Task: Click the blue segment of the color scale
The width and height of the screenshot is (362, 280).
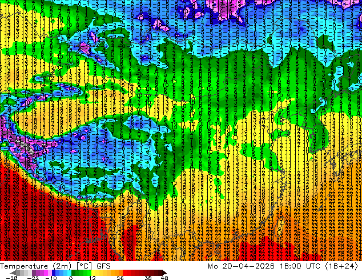Action: [x=62, y=273]
